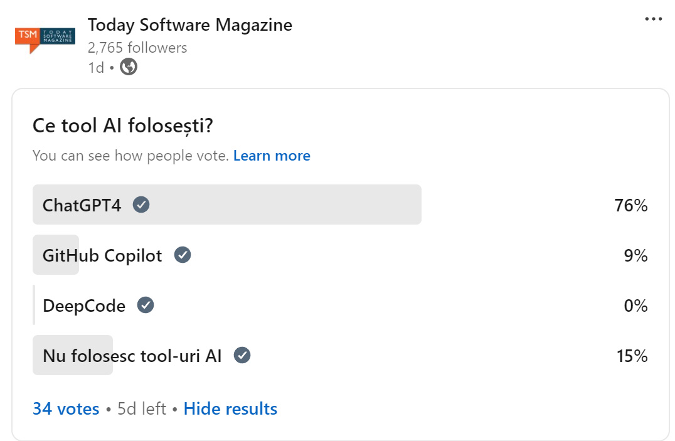Open the three-dot post options menu
The width and height of the screenshot is (675, 441).
[653, 19]
